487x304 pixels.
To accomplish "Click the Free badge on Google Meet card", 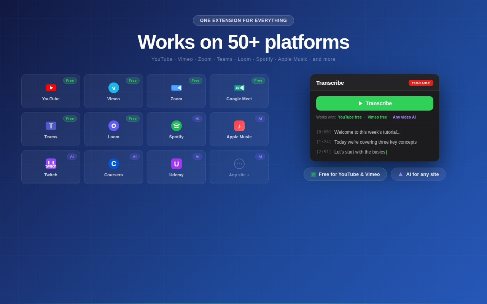I will (x=258, y=81).
